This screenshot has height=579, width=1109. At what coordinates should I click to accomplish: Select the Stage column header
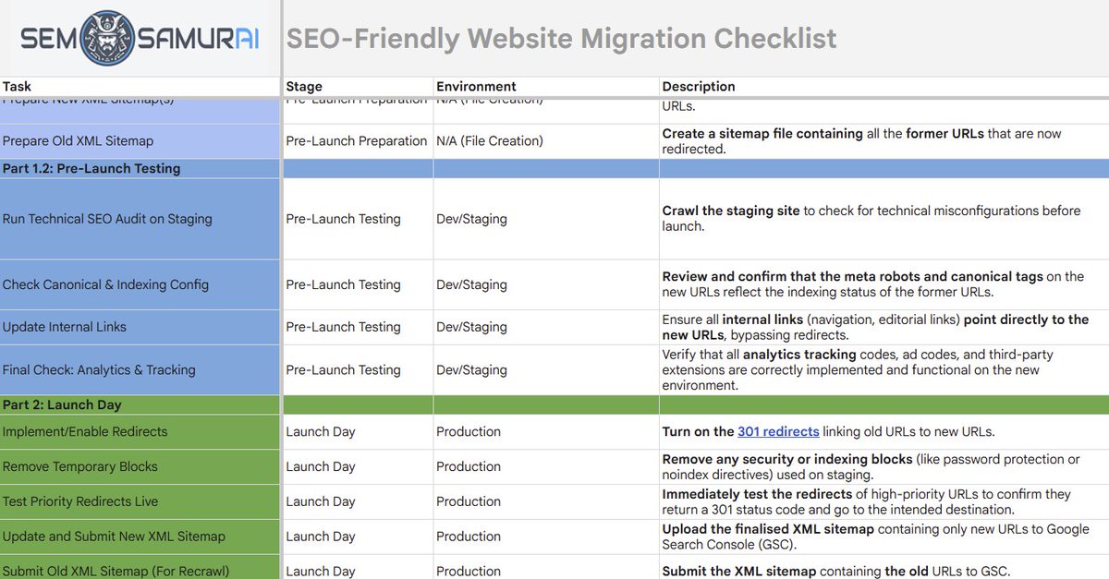(358, 87)
